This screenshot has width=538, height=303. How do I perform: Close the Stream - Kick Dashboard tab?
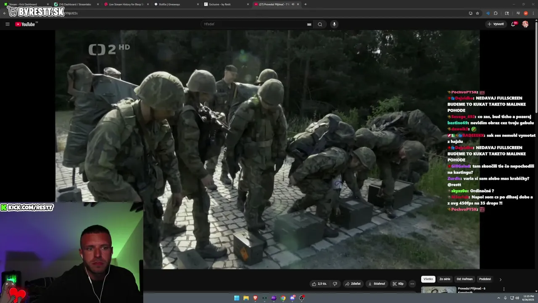tap(48, 4)
